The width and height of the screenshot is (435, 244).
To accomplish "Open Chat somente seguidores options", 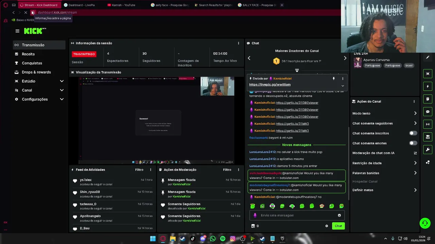I will point(384,123).
